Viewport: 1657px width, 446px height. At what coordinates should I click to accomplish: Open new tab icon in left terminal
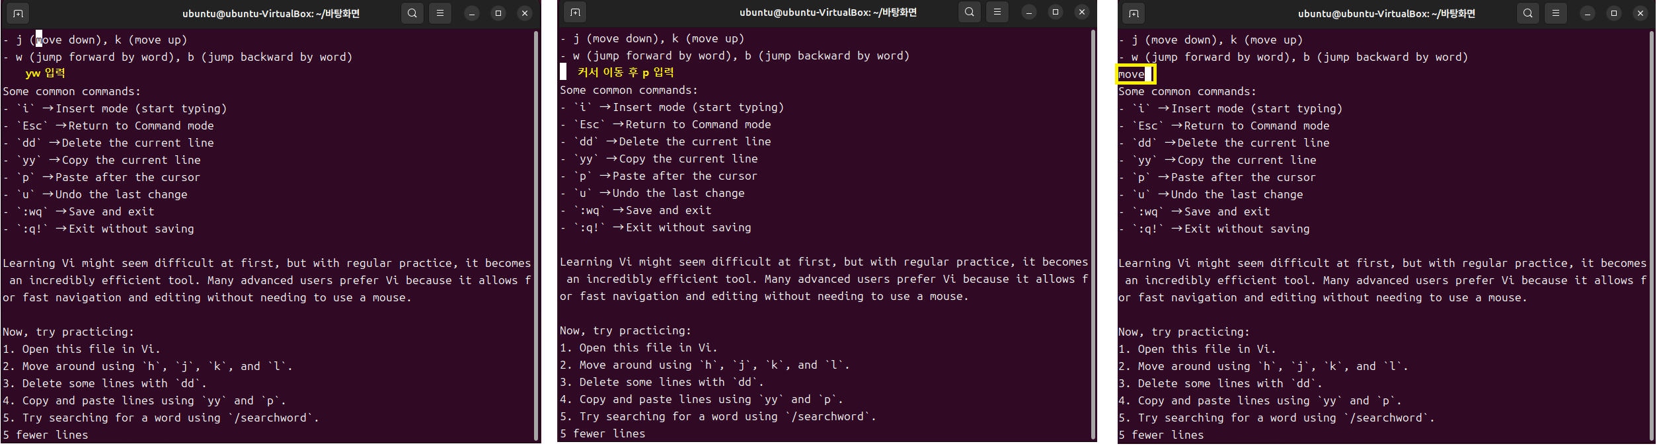[18, 13]
